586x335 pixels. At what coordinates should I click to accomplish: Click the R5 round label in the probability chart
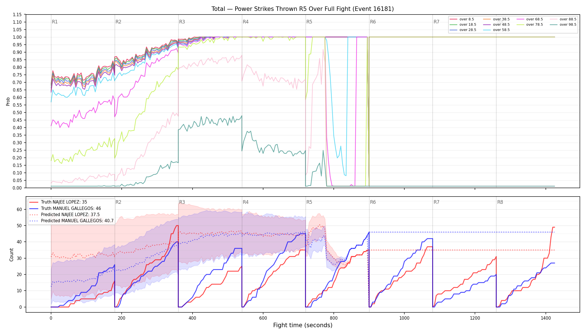click(x=309, y=22)
